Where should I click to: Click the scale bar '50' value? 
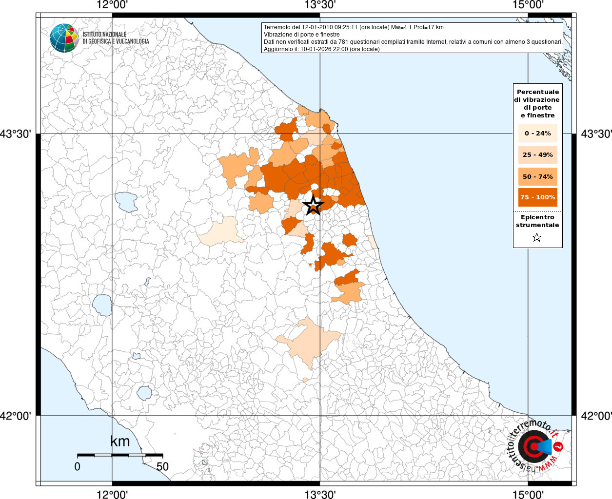(162, 466)
